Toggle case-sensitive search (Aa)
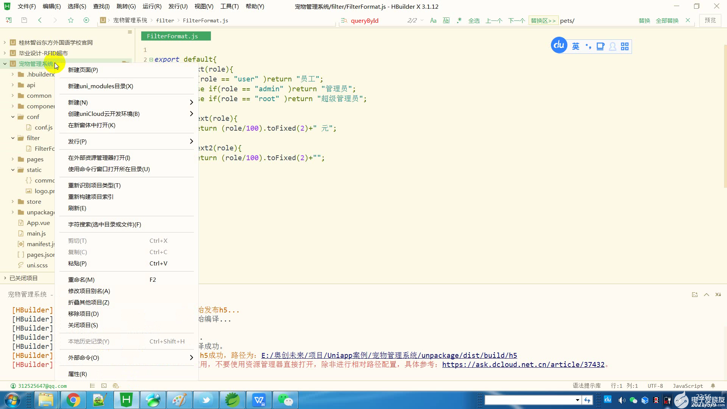Screen dimensions: 727x409 [433, 20]
